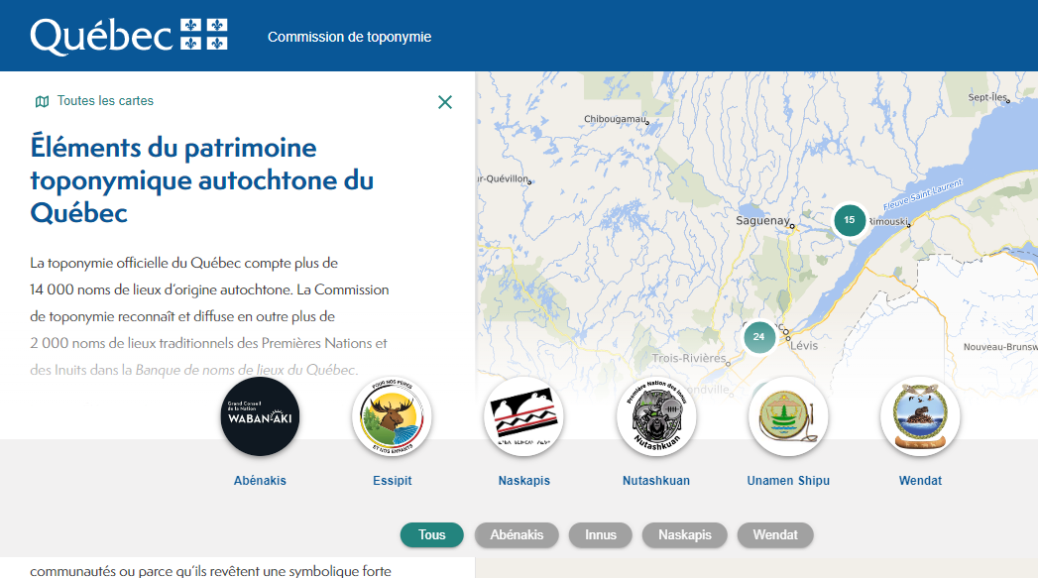
Task: Select the Wendat nation emblem
Action: click(x=920, y=417)
